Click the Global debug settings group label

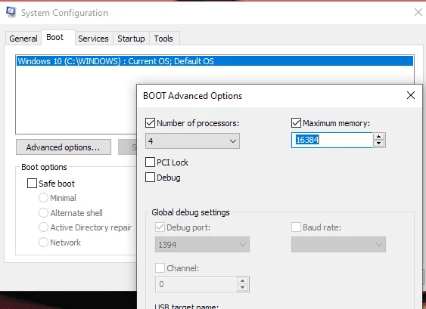tap(191, 212)
